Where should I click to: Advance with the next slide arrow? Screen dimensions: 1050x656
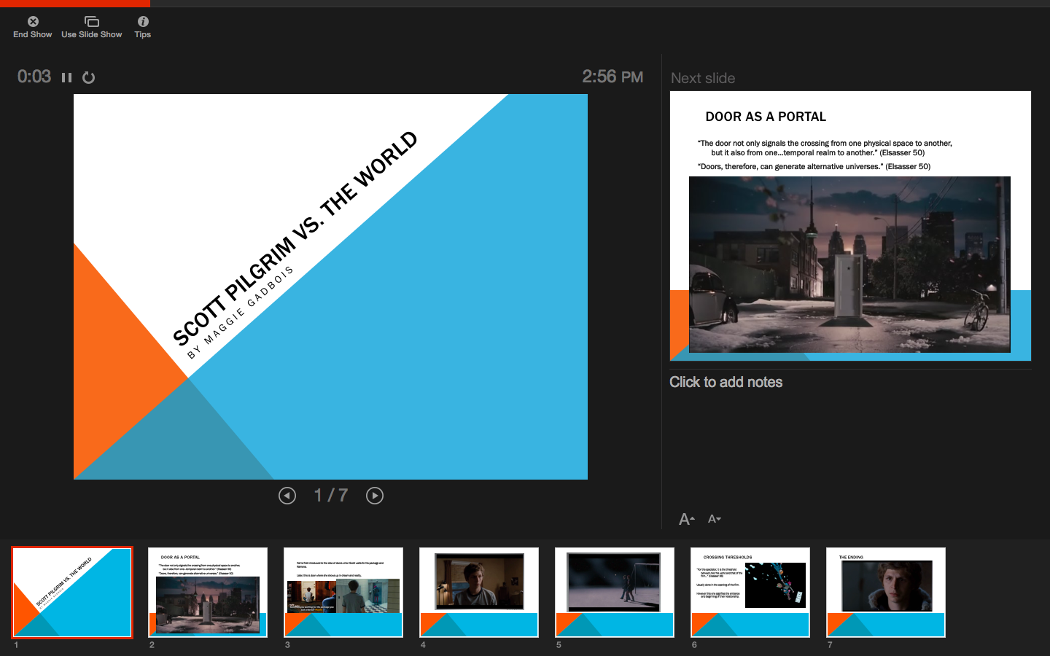pyautogui.click(x=375, y=496)
